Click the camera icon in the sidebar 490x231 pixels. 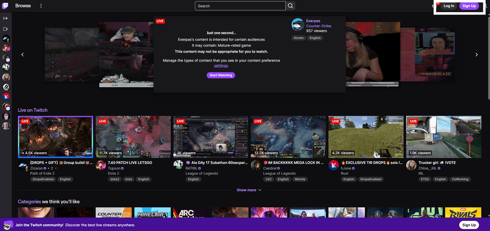[5, 29]
